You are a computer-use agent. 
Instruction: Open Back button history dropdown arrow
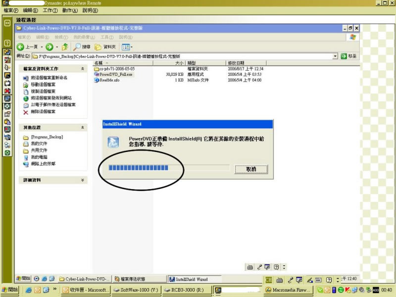coord(42,47)
